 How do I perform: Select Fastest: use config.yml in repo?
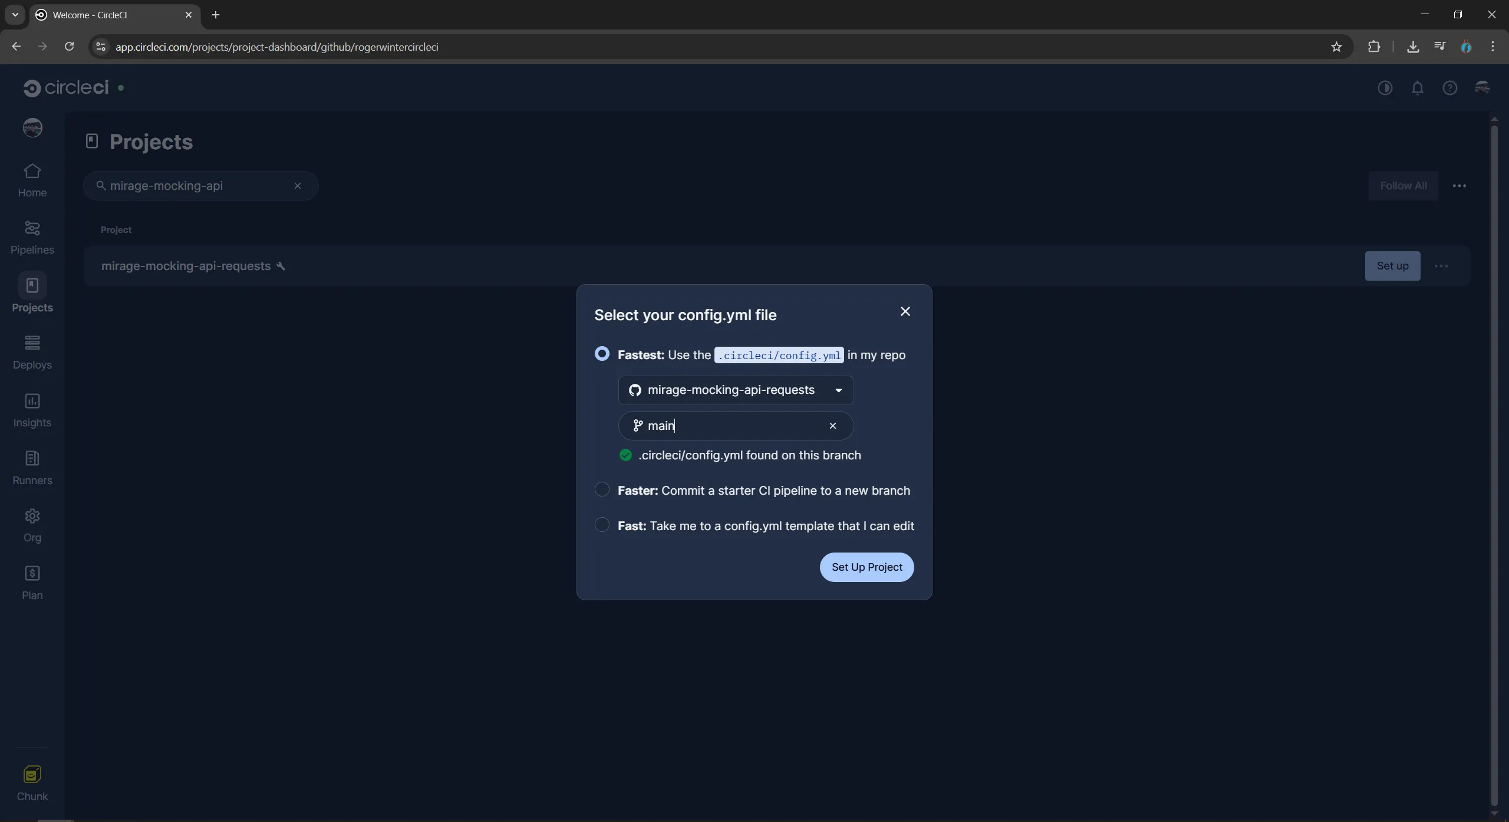[x=601, y=354]
